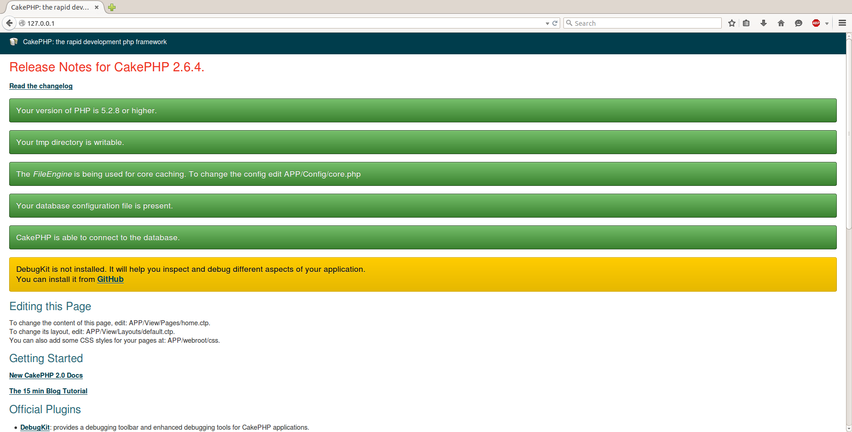
Task: Open the DebugKit plugin link
Action: coord(35,427)
